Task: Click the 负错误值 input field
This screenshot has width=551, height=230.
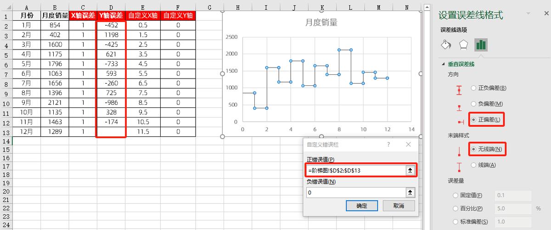Action: click(x=356, y=192)
